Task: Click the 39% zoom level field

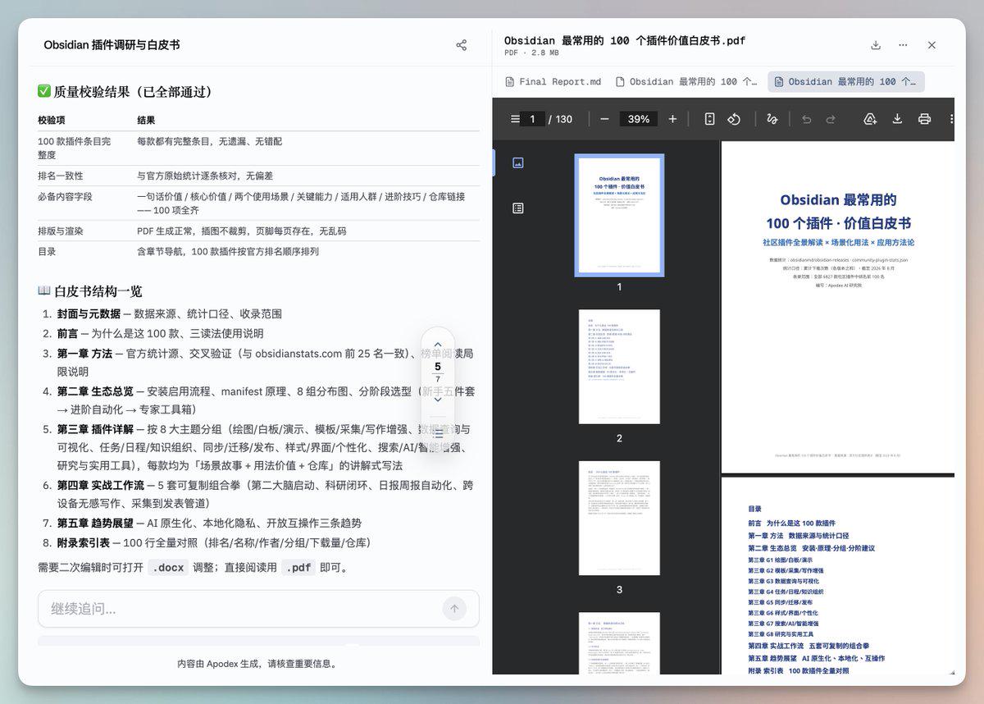Action: point(638,119)
